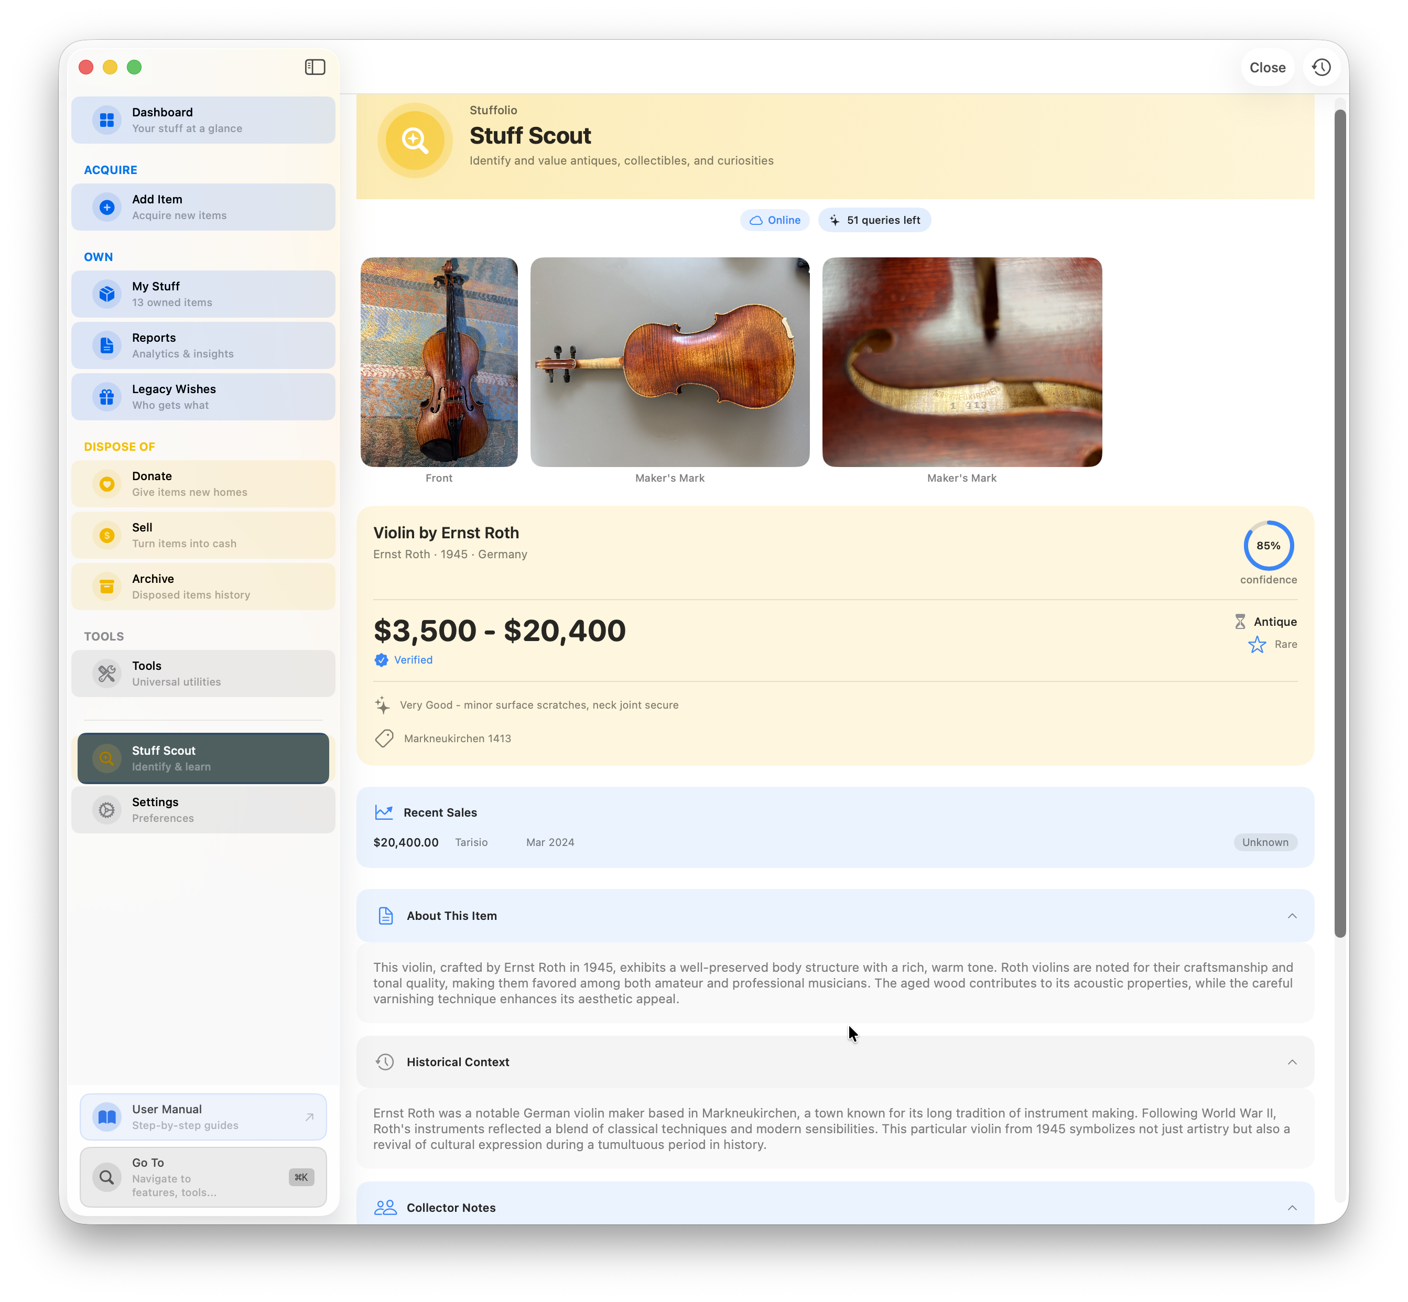Open the User Manual link
This screenshot has width=1408, height=1302.
pyautogui.click(x=203, y=1116)
